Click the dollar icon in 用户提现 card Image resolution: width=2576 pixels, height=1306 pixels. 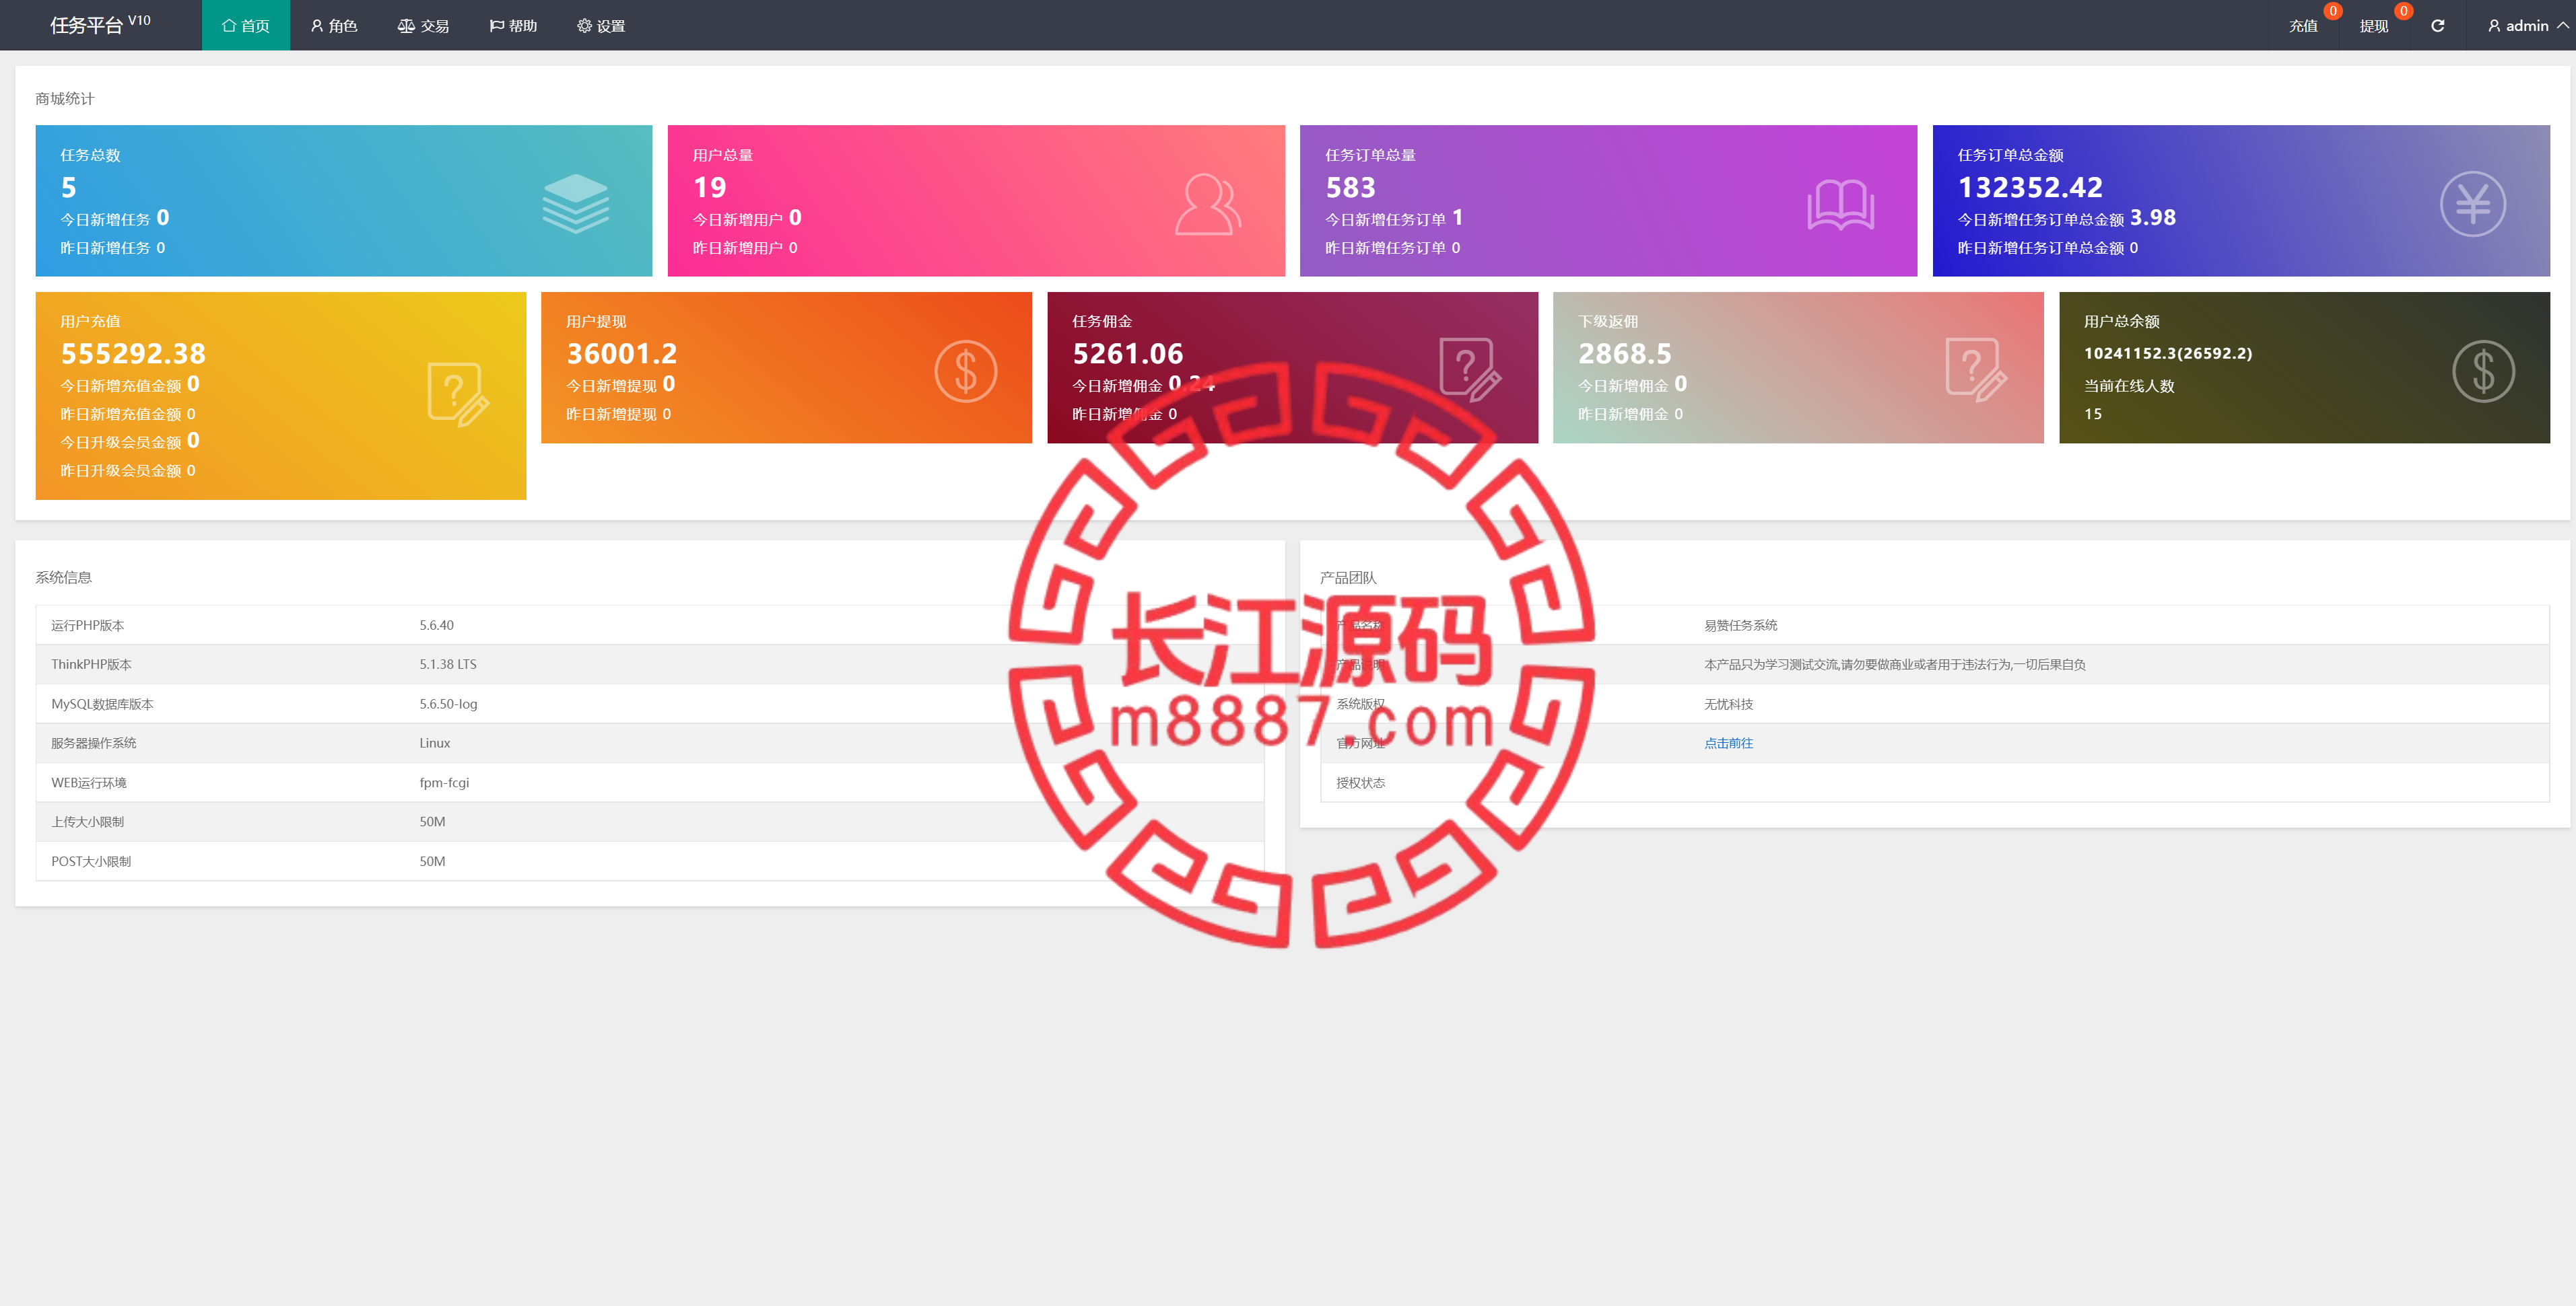click(x=966, y=371)
